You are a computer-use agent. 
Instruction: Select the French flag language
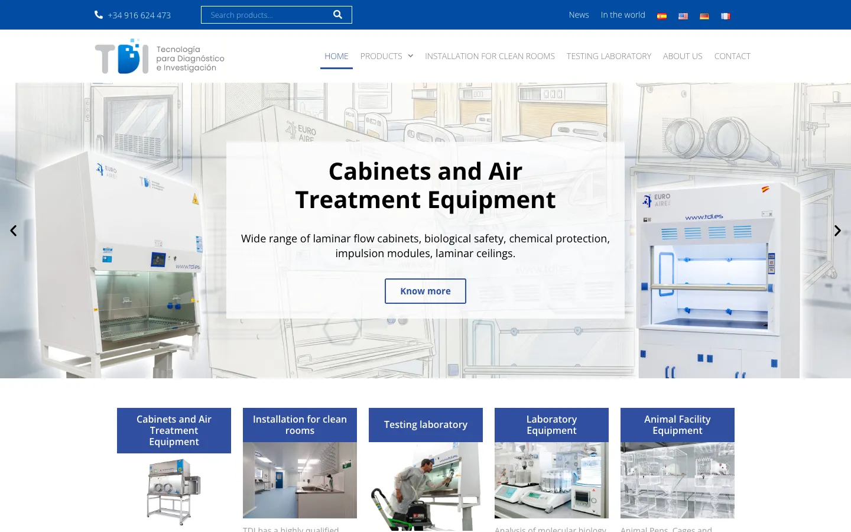pyautogui.click(x=726, y=16)
